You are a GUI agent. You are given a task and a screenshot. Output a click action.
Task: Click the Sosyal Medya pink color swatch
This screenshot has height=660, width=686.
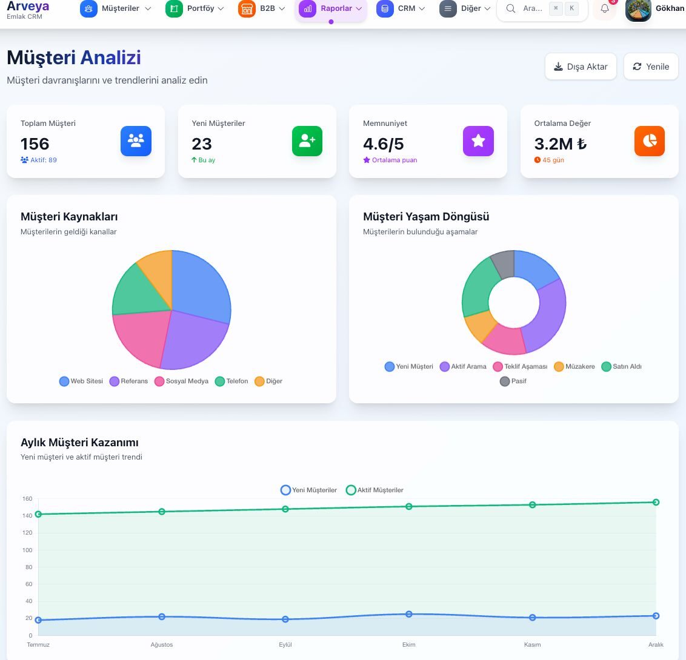(159, 381)
